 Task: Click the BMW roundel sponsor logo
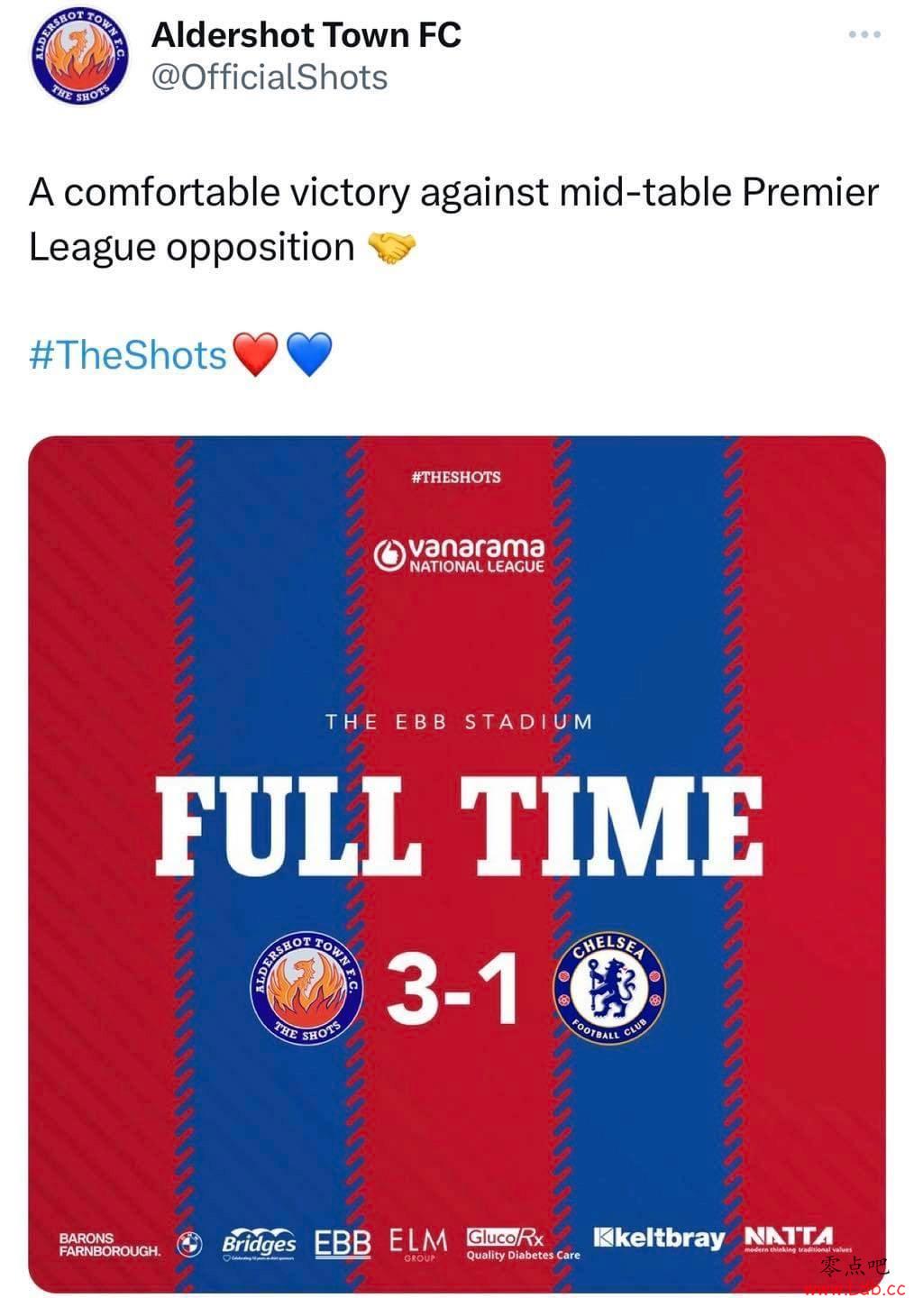[x=189, y=1244]
